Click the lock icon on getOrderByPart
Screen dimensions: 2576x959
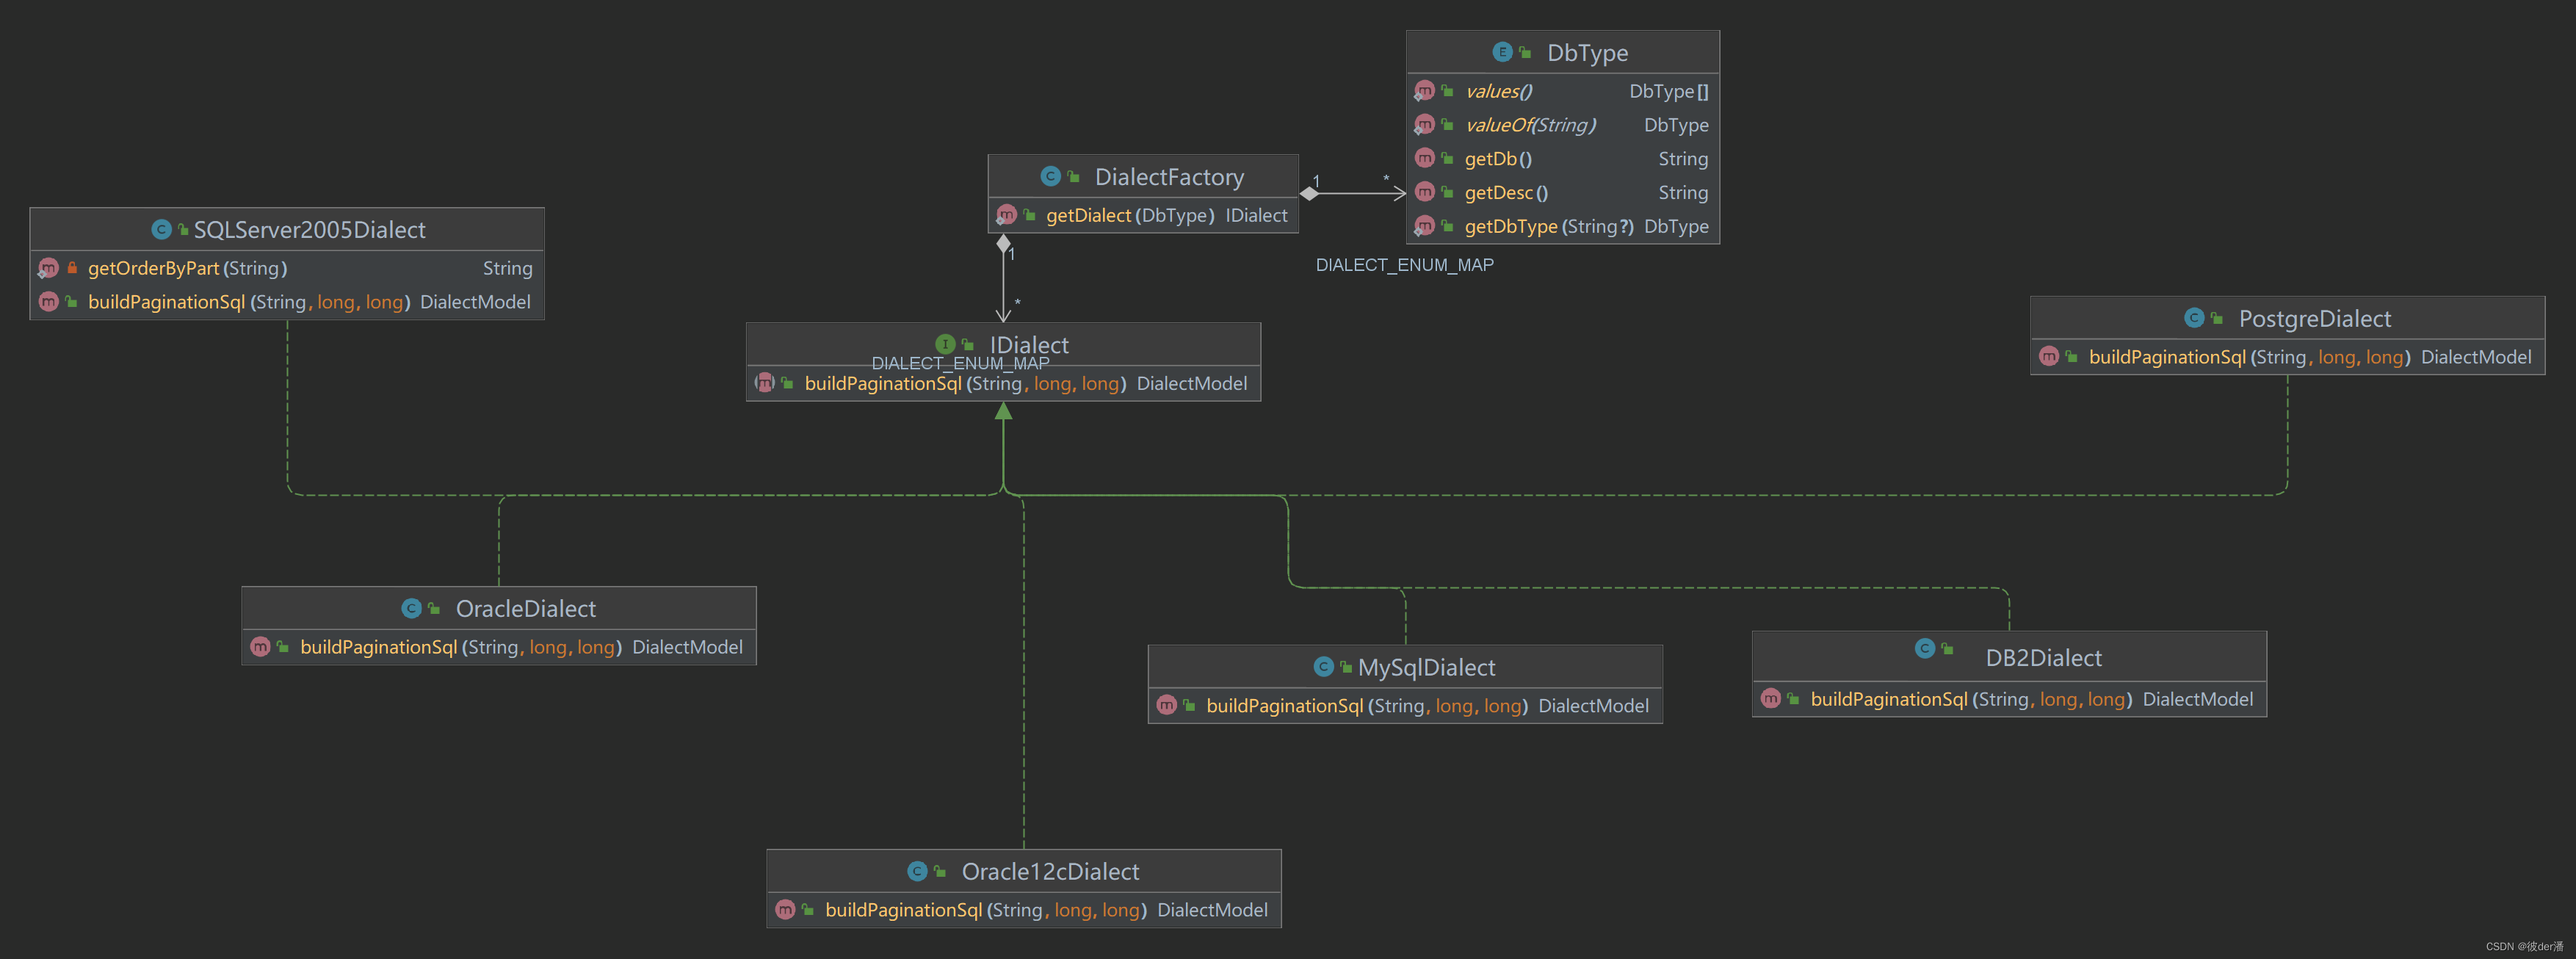tap(72, 268)
